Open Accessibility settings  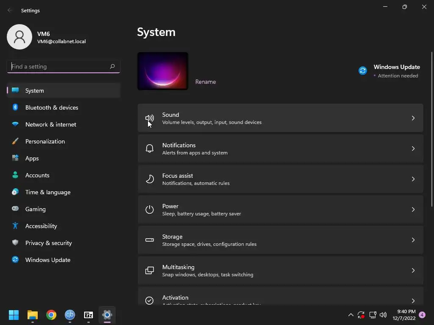click(64, 226)
